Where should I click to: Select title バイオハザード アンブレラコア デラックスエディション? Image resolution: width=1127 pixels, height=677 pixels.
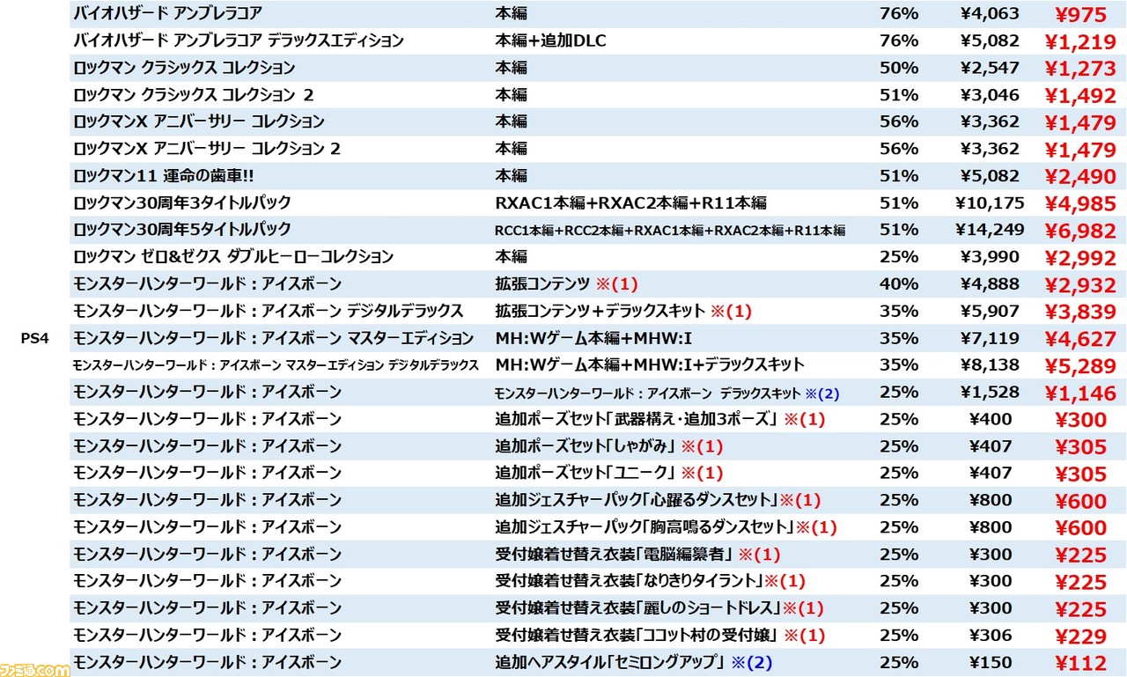(238, 40)
